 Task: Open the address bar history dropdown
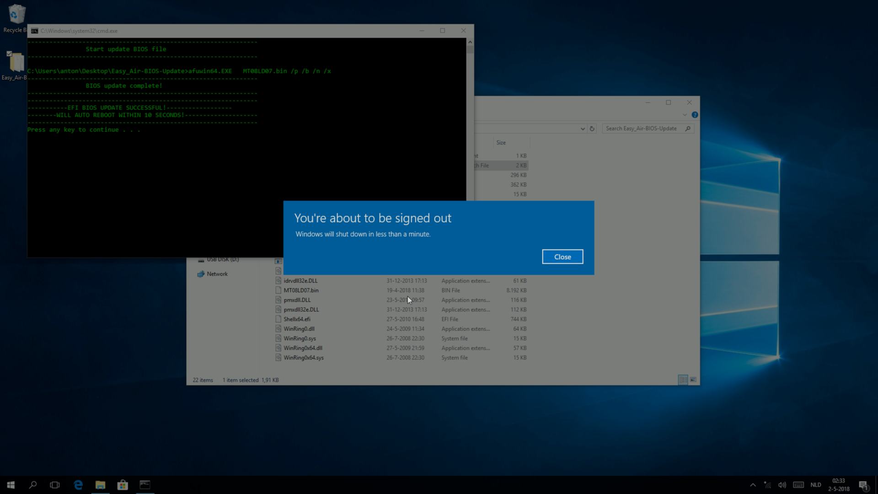[583, 129]
